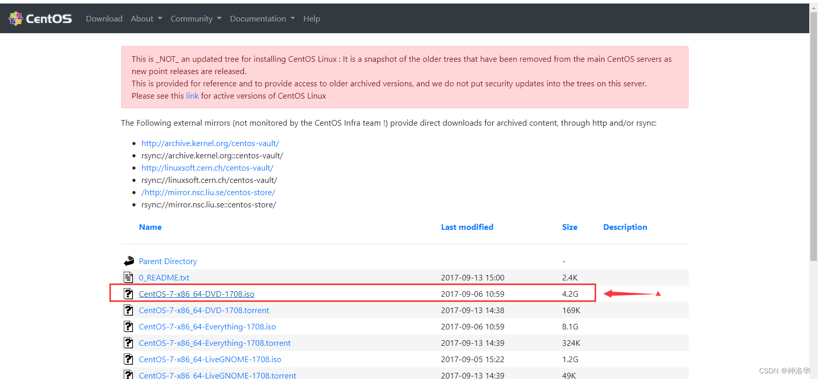Click the page's vertical scrollbar thumb
This screenshot has width=818, height=379.
(x=813, y=136)
